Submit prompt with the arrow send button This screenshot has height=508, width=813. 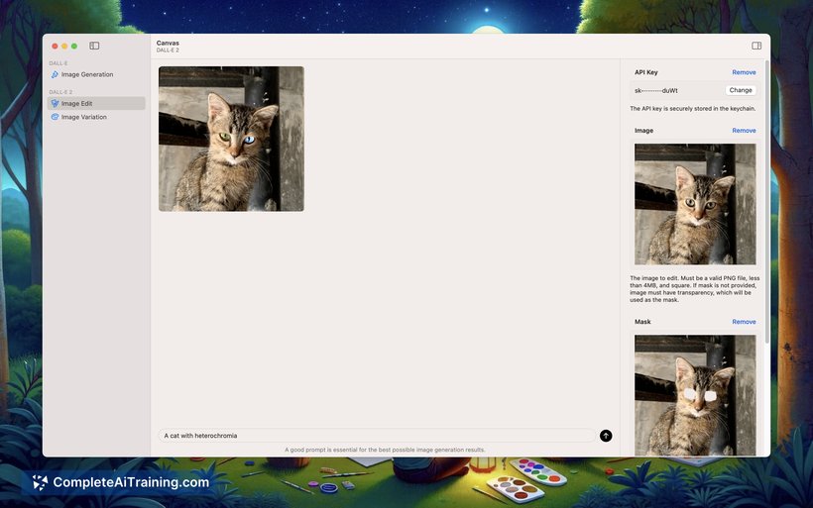coord(606,436)
